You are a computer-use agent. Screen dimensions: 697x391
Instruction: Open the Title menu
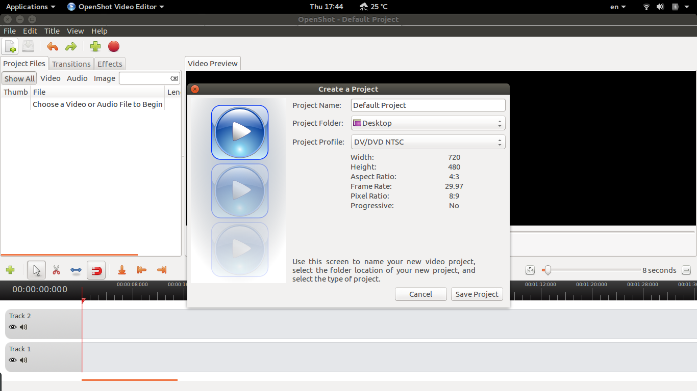(52, 31)
